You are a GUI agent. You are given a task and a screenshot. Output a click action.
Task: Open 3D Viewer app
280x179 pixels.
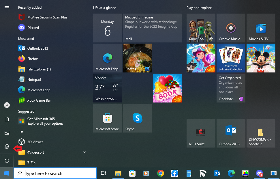31,142
